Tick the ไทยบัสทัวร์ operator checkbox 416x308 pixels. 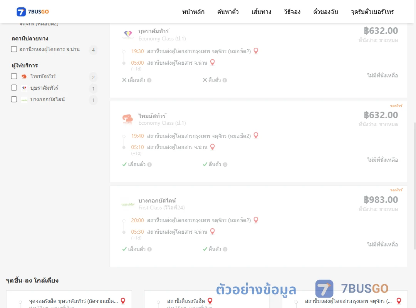14,76
